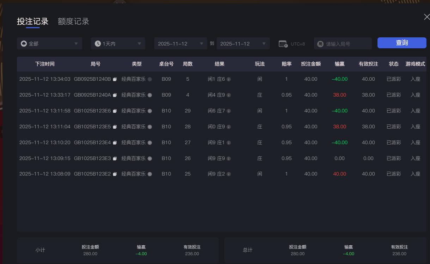The height and width of the screenshot is (264, 430).
Task: Click the spade icon in the 全部 filter
Action: point(24,43)
